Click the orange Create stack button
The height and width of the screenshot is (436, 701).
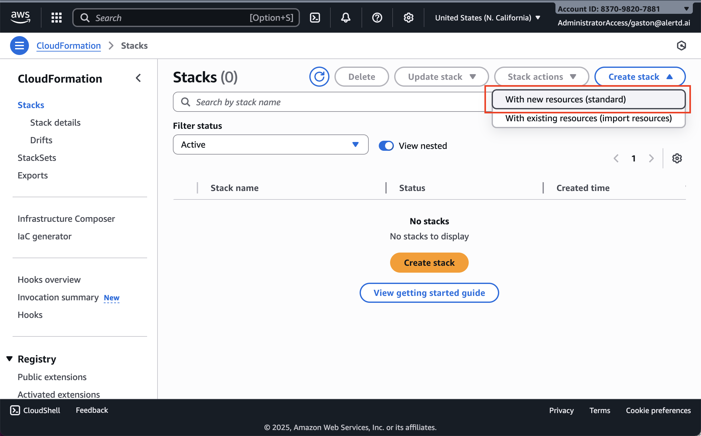click(429, 263)
